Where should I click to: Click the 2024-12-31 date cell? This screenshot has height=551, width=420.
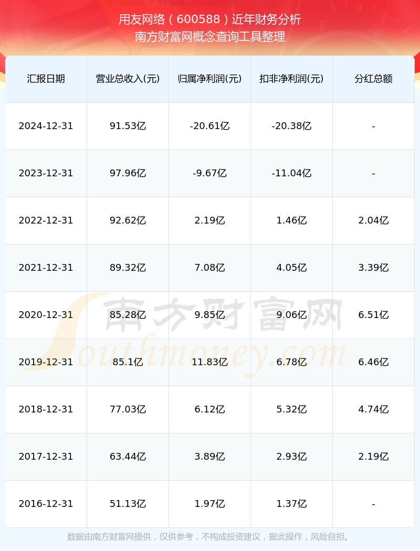[46, 126]
